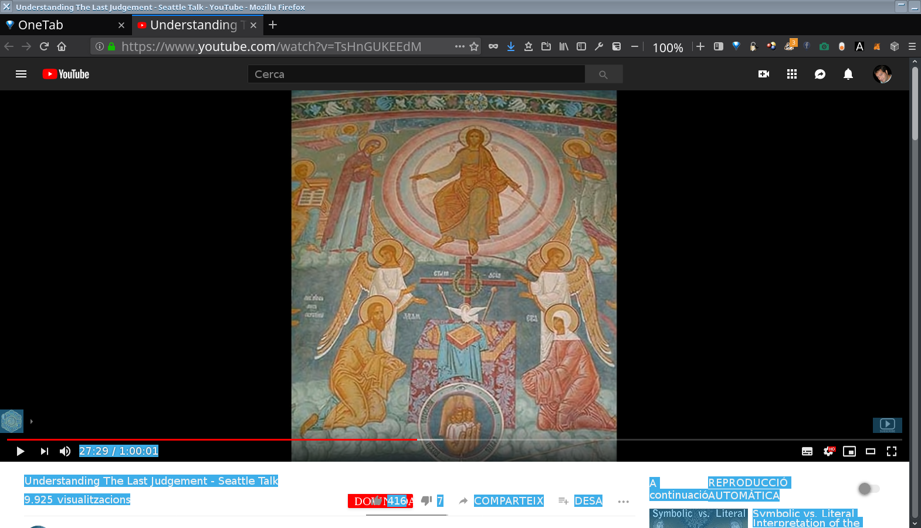This screenshot has height=528, width=921.
Task: Toggle subtitles on the player
Action: click(x=807, y=451)
